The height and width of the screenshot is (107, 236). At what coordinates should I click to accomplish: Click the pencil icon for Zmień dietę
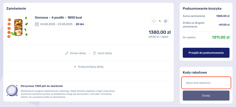point(67,53)
